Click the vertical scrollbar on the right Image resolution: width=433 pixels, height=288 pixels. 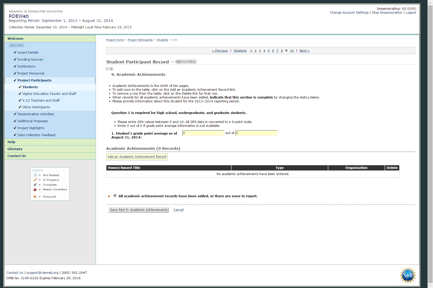(x=430, y=144)
